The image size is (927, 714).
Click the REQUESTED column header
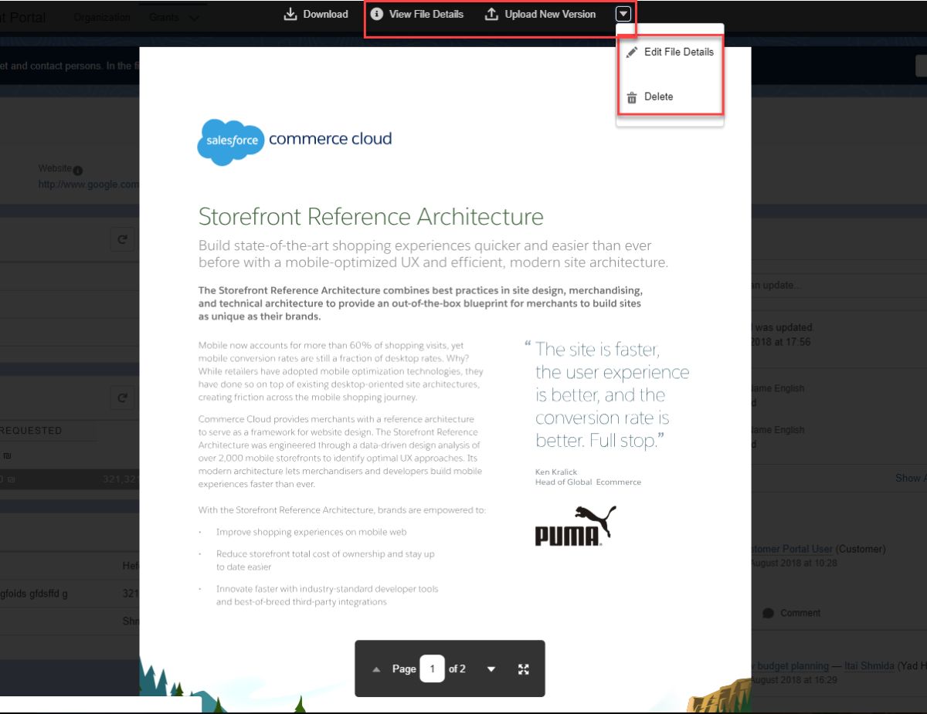[31, 431]
